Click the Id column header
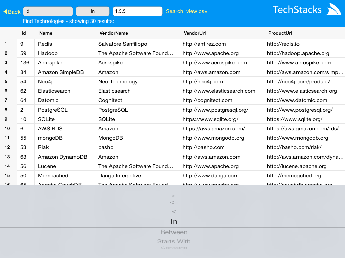 pyautogui.click(x=23, y=33)
